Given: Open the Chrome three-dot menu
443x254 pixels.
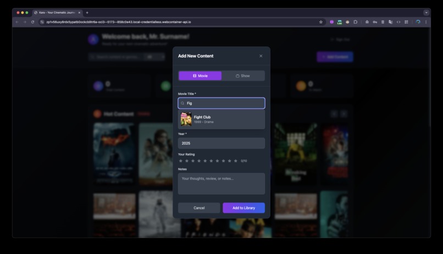Looking at the screenshot, I should point(426,22).
